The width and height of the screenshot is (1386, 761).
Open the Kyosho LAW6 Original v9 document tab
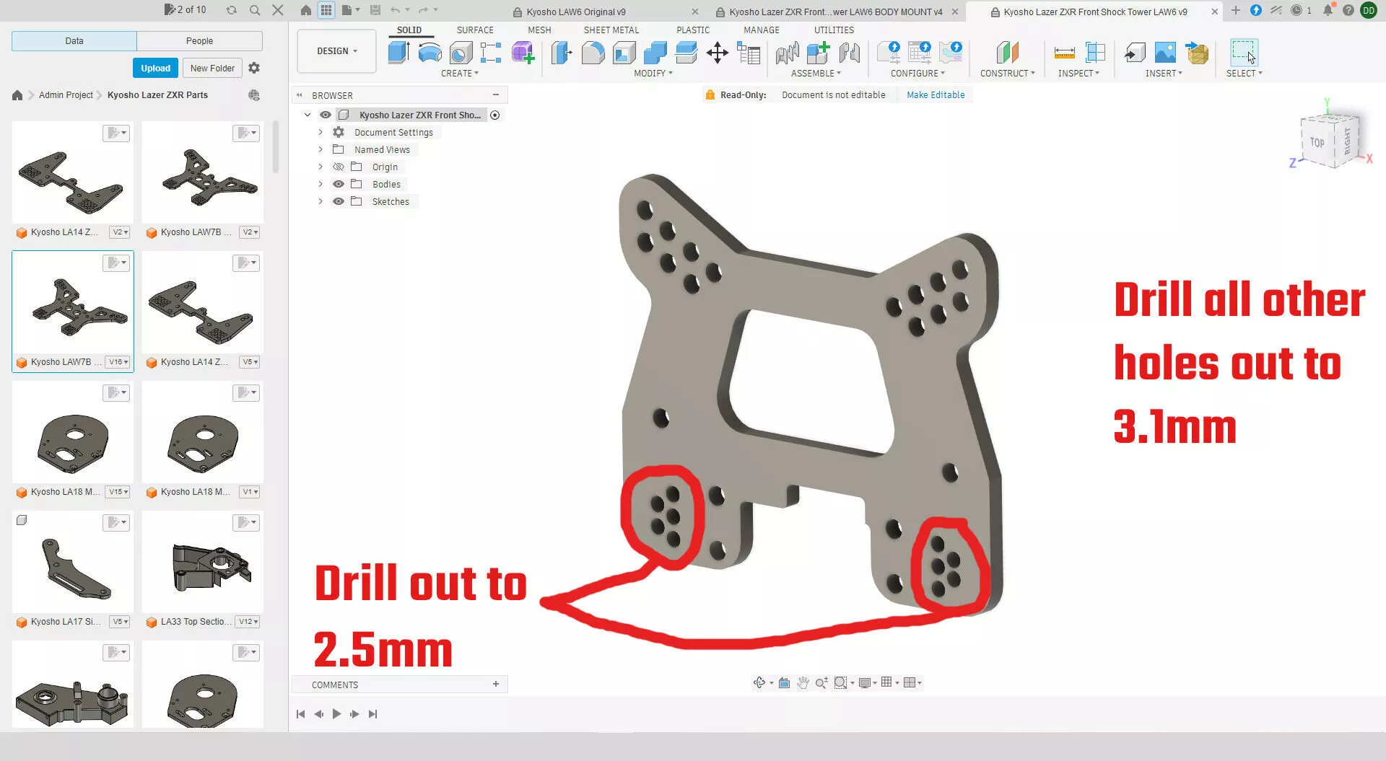tap(575, 12)
